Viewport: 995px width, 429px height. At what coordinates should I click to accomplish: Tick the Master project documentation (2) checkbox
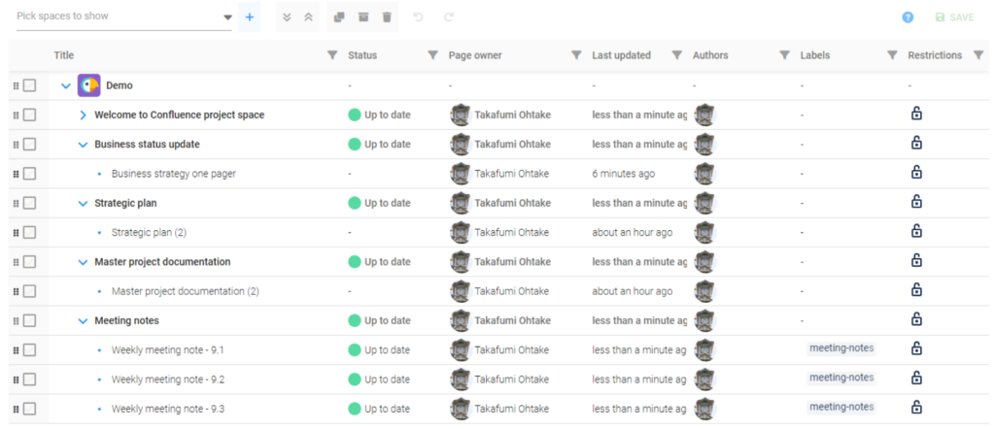(x=29, y=291)
